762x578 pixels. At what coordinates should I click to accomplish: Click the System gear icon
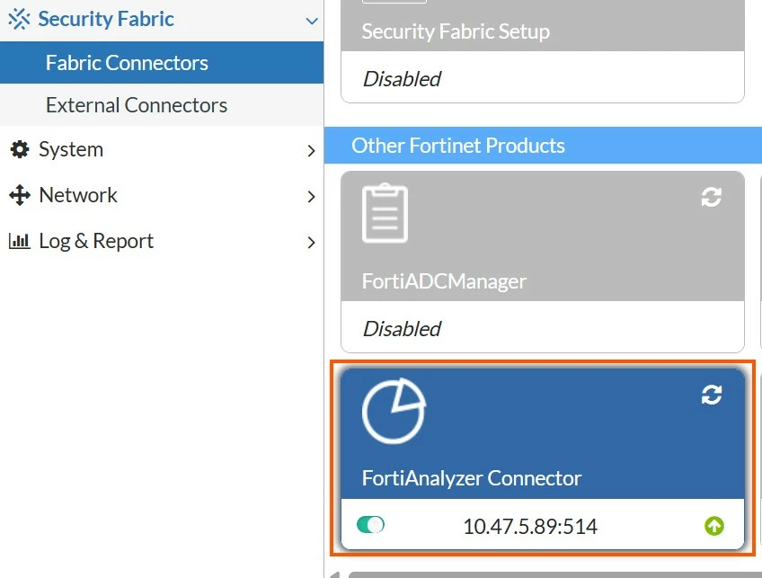coord(20,149)
